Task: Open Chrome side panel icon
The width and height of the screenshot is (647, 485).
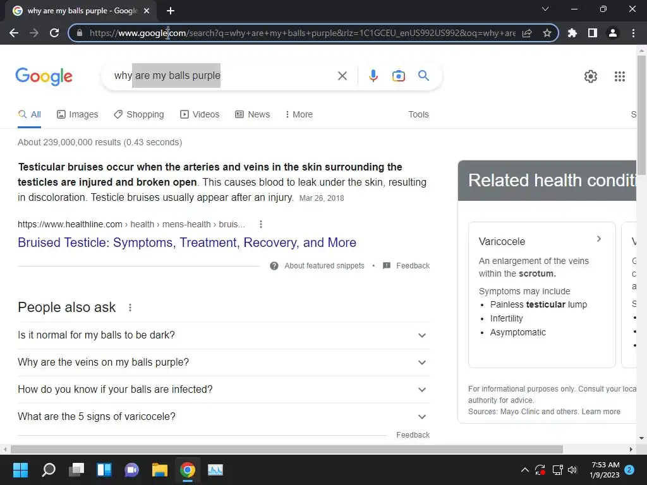Action: [x=593, y=33]
